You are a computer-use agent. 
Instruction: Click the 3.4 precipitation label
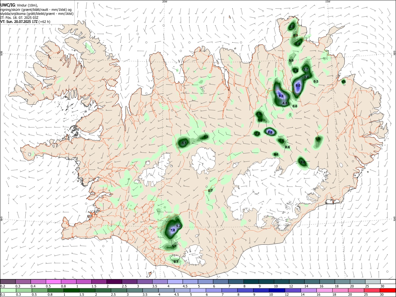pyautogui.click(x=307, y=77)
